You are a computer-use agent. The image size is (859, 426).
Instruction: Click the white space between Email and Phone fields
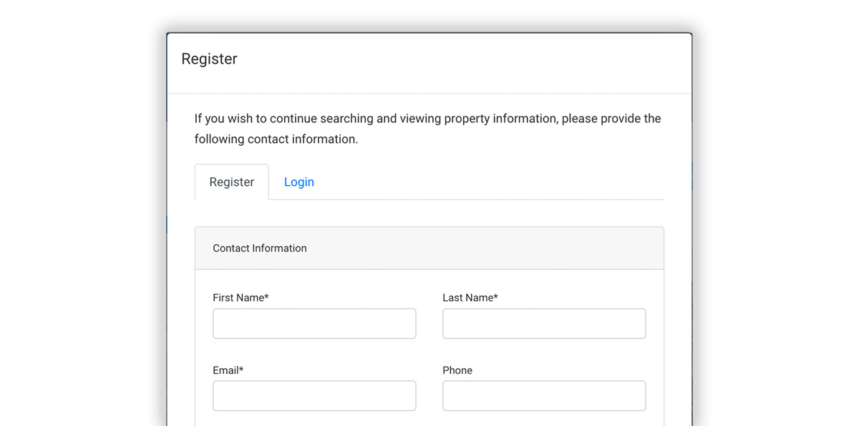429,396
